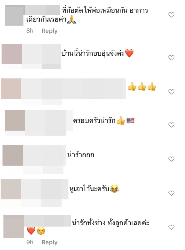This screenshot has width=185, height=250.
Task: Like the 'ครอบครัวน่ารัก' comment with flag
Action: click(x=171, y=125)
